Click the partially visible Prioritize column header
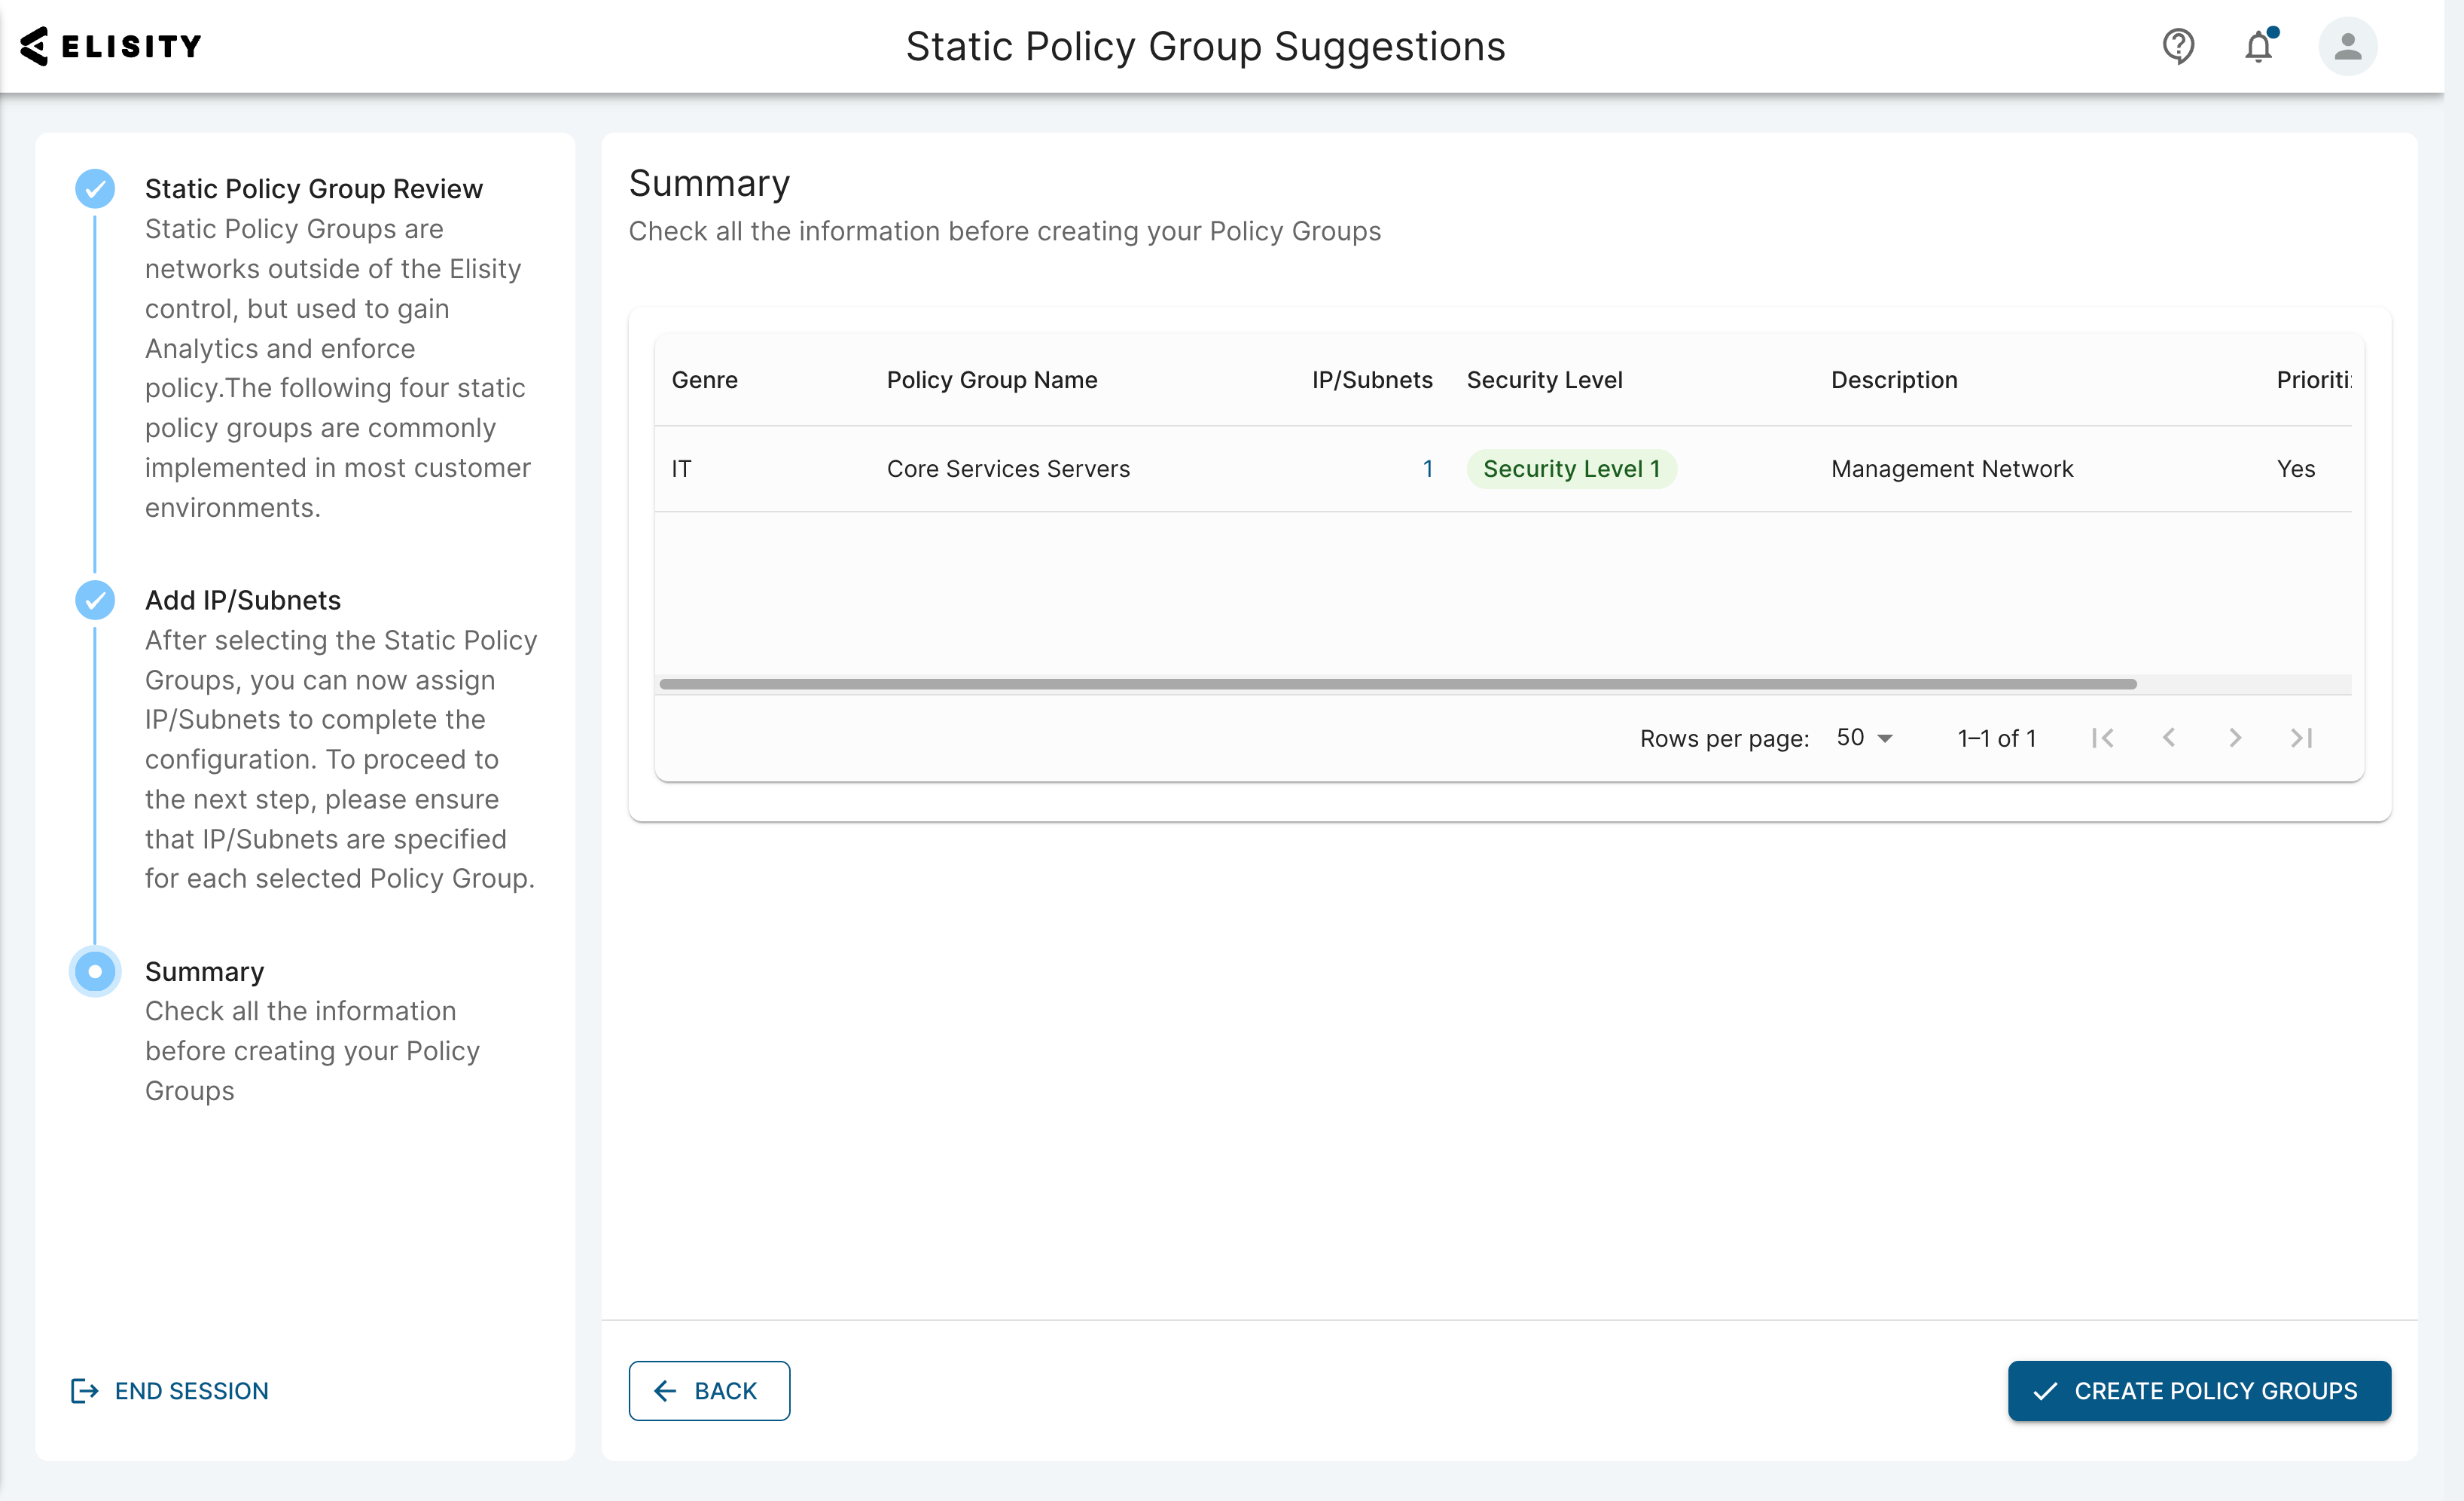Screen dimensions: 2464x1501 pyautogui.click(x=2314, y=379)
